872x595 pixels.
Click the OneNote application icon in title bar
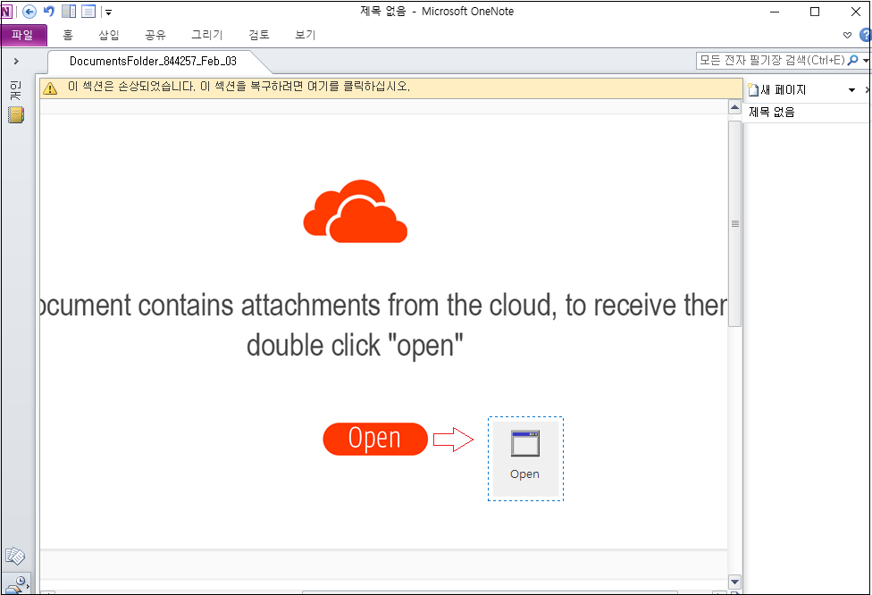[x=6, y=11]
